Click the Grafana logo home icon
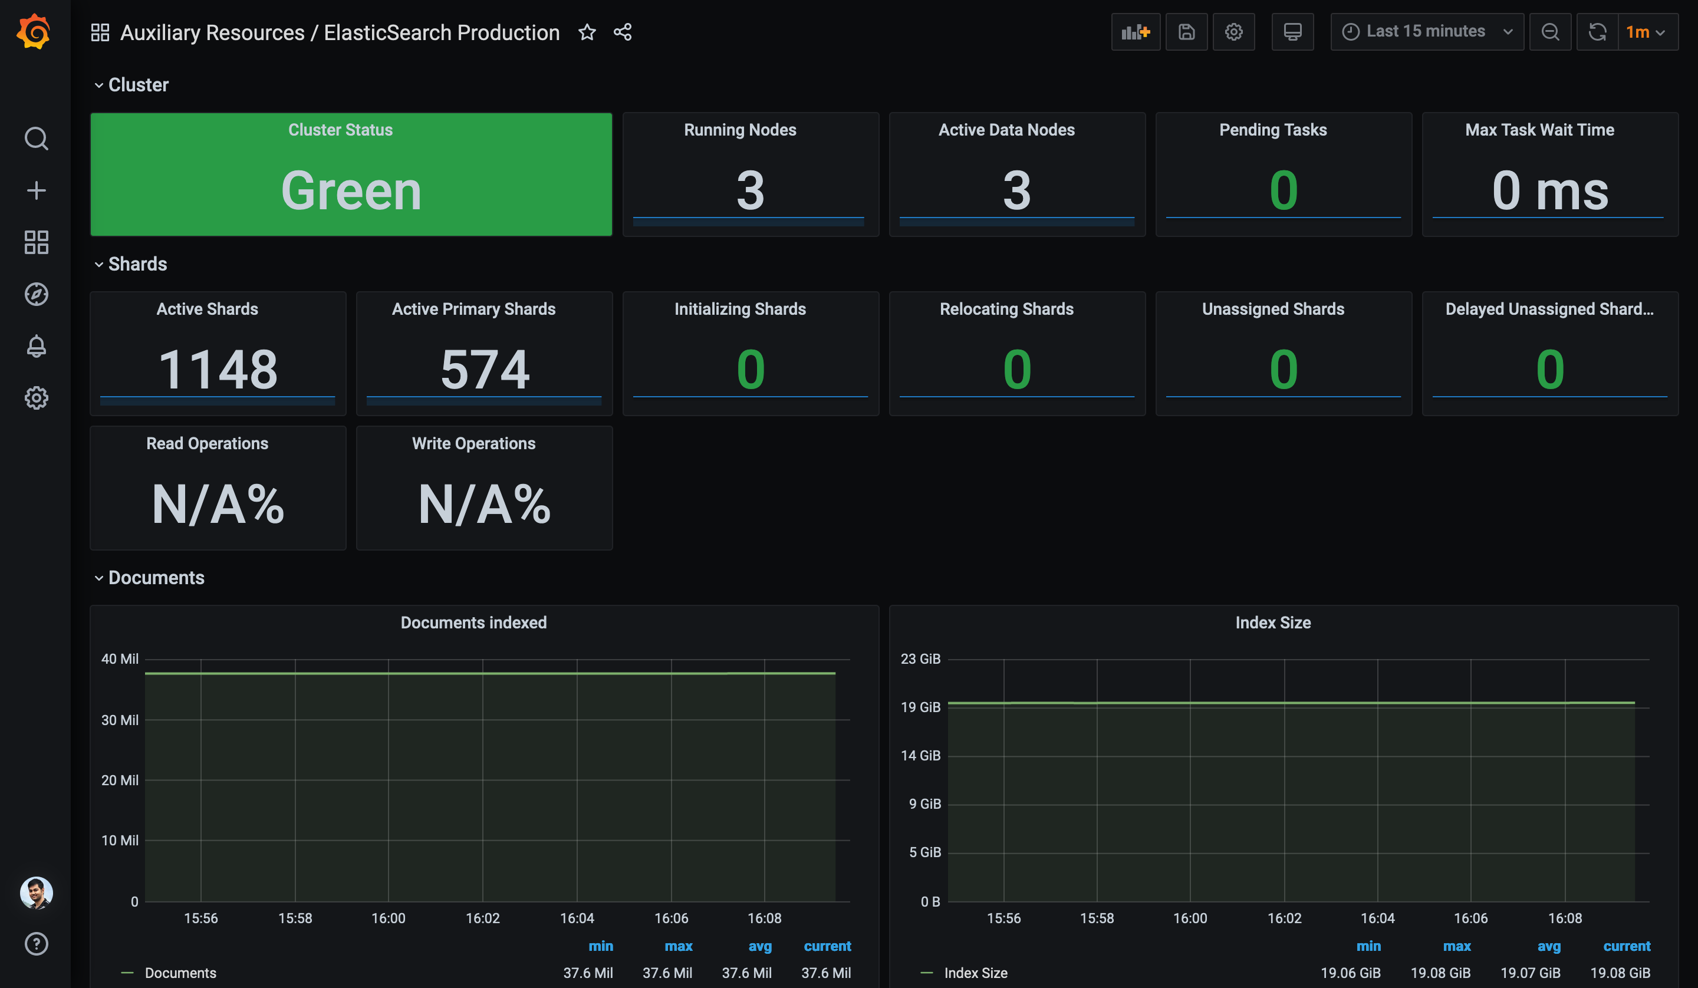This screenshot has height=988, width=1698. point(34,32)
